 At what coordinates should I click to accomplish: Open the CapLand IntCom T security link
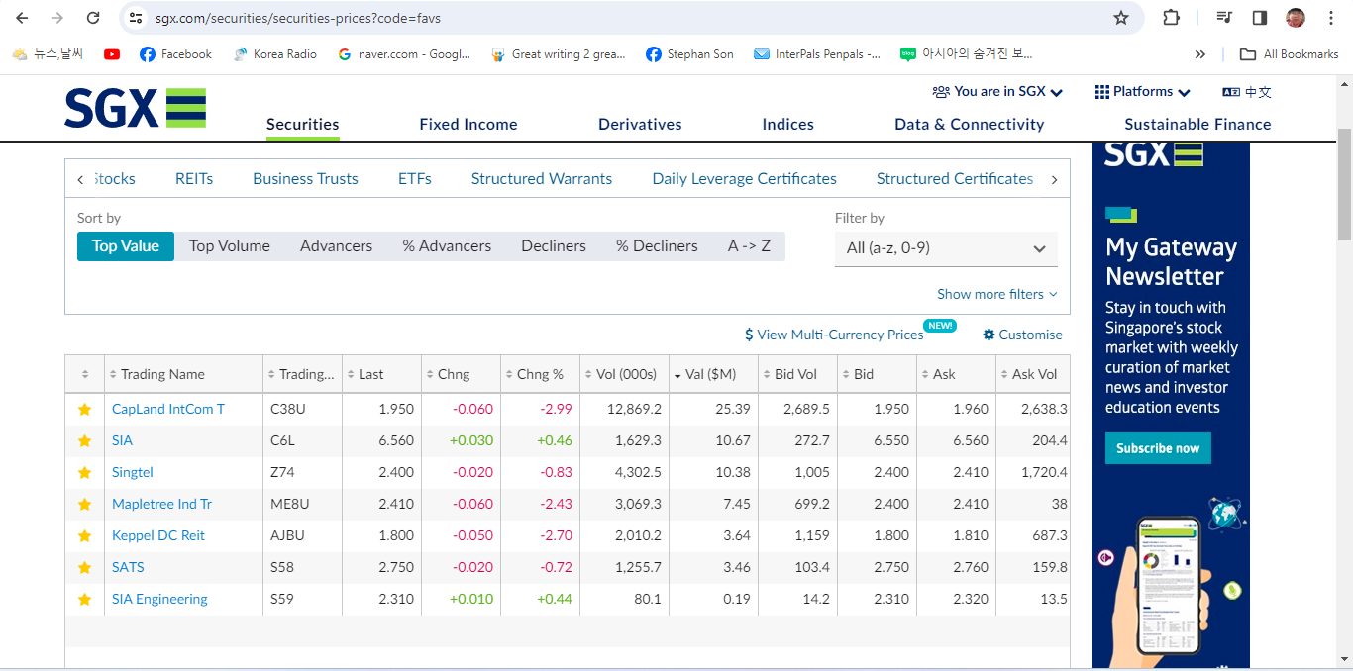[x=168, y=409]
